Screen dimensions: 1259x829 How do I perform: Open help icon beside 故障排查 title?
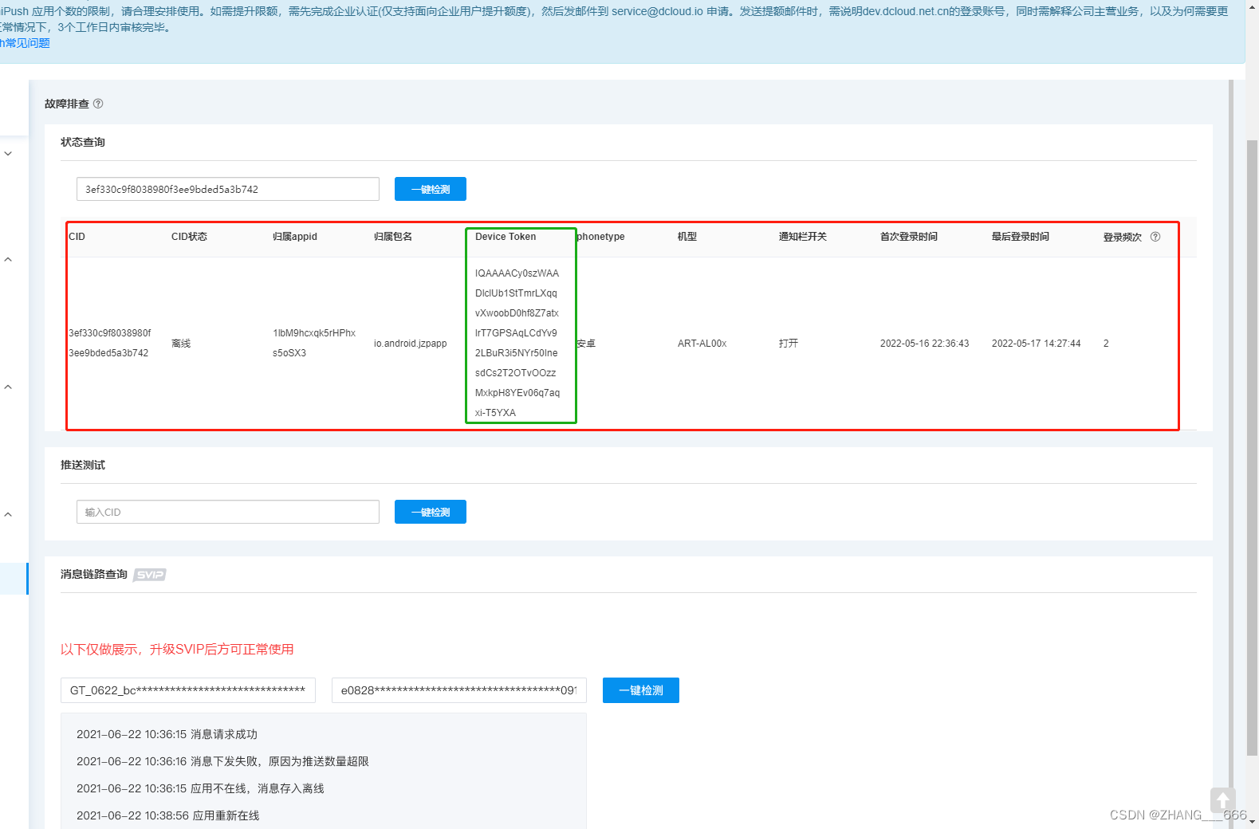point(98,104)
